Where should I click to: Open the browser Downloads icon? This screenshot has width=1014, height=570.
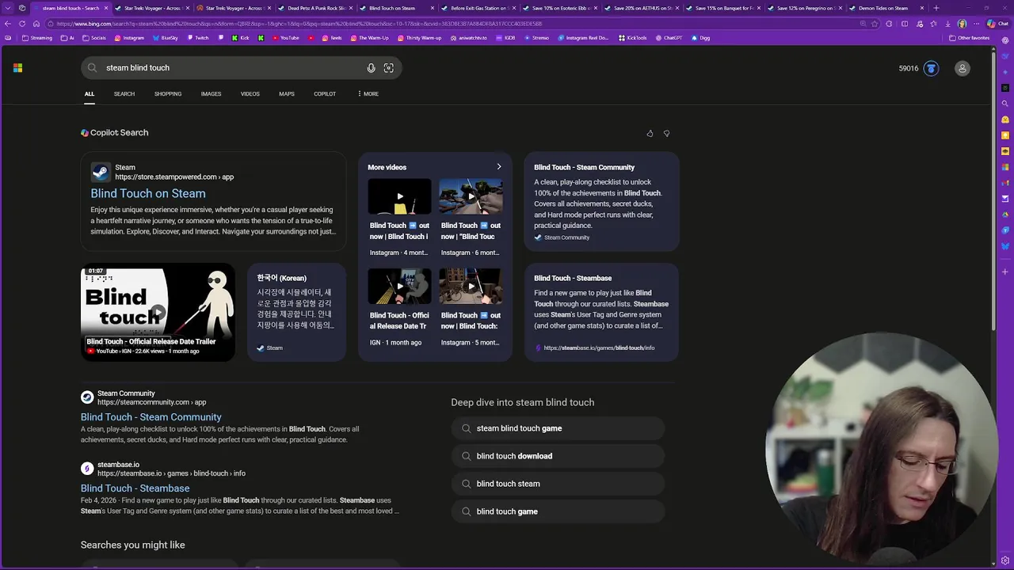[x=947, y=24]
